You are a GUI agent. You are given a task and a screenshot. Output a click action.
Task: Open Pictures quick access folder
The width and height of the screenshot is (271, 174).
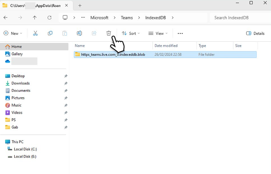click(18, 98)
